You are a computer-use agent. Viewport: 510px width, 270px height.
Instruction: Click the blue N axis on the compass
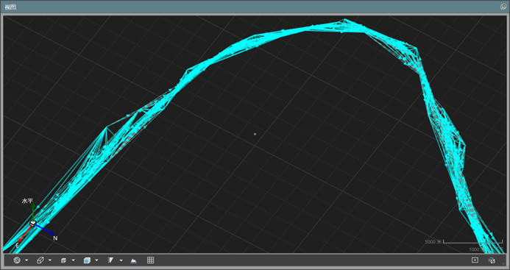[45, 230]
